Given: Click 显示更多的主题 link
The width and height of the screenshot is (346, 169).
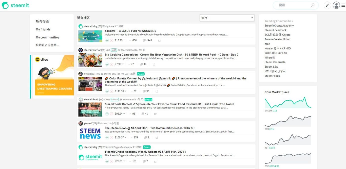Looking at the screenshot, I should tap(47, 45).
